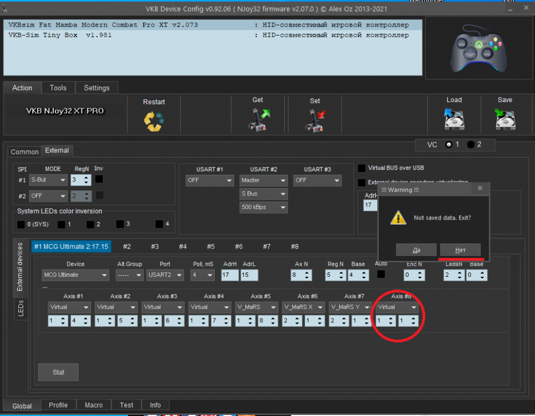Screen dimensions: 535x416
Task: Toggle the Auto black square box
Action: (381, 274)
